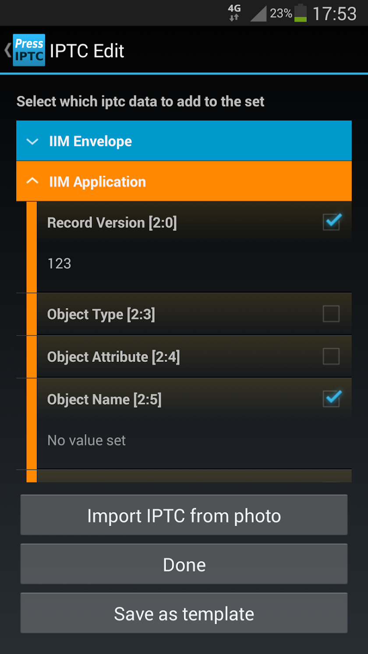Image resolution: width=368 pixels, height=654 pixels.
Task: Tap the Done button
Action: tap(184, 564)
